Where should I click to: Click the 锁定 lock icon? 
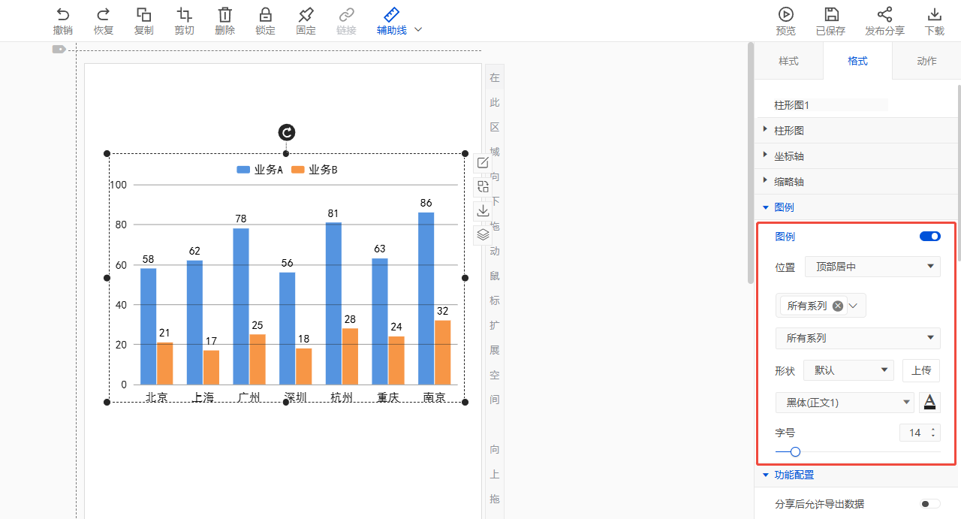[x=265, y=14]
